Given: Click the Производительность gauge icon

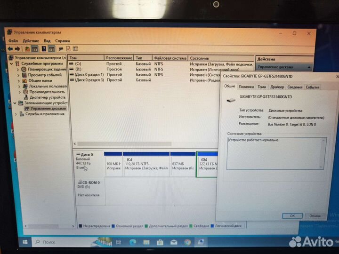Looking at the screenshot, I should pyautogui.click(x=25, y=92).
